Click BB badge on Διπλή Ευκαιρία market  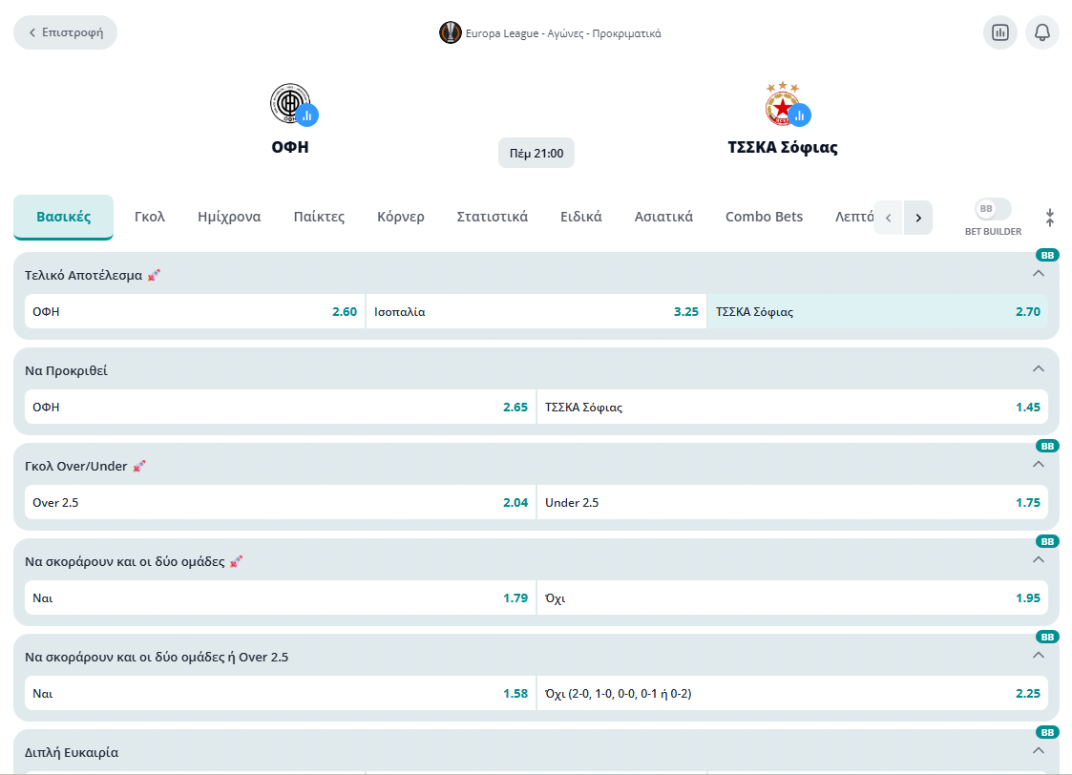(1047, 732)
